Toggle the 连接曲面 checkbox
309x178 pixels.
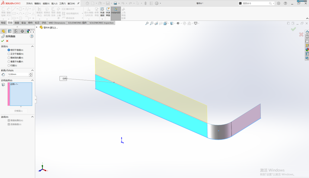pyautogui.click(x=9, y=124)
